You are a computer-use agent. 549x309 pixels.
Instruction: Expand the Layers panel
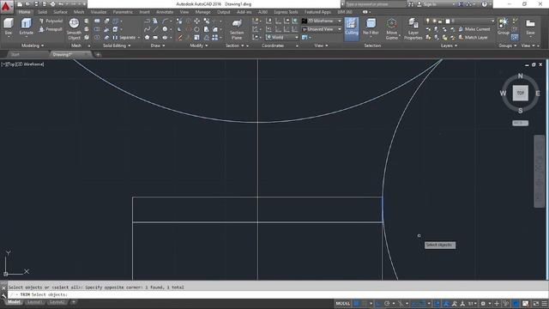pos(449,45)
